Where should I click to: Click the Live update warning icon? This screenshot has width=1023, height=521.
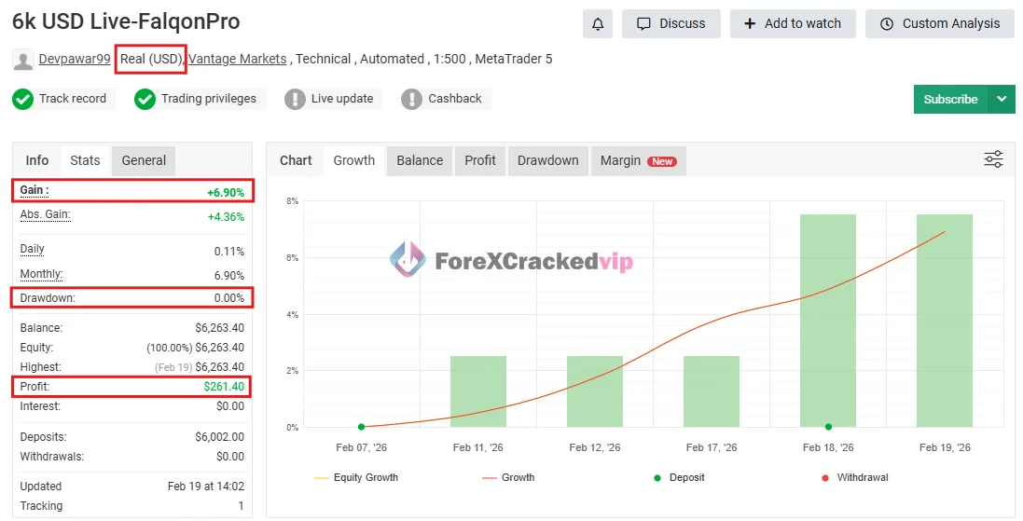coord(295,99)
